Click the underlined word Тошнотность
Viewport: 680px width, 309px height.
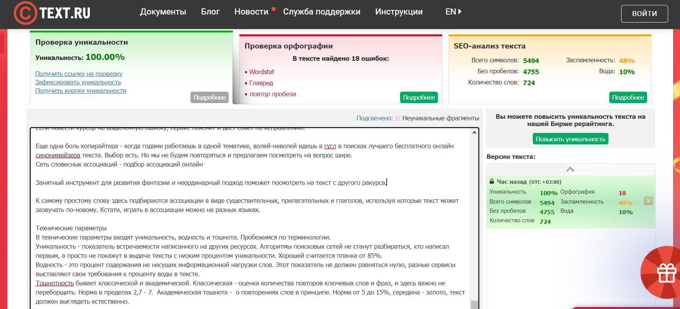tap(55, 283)
